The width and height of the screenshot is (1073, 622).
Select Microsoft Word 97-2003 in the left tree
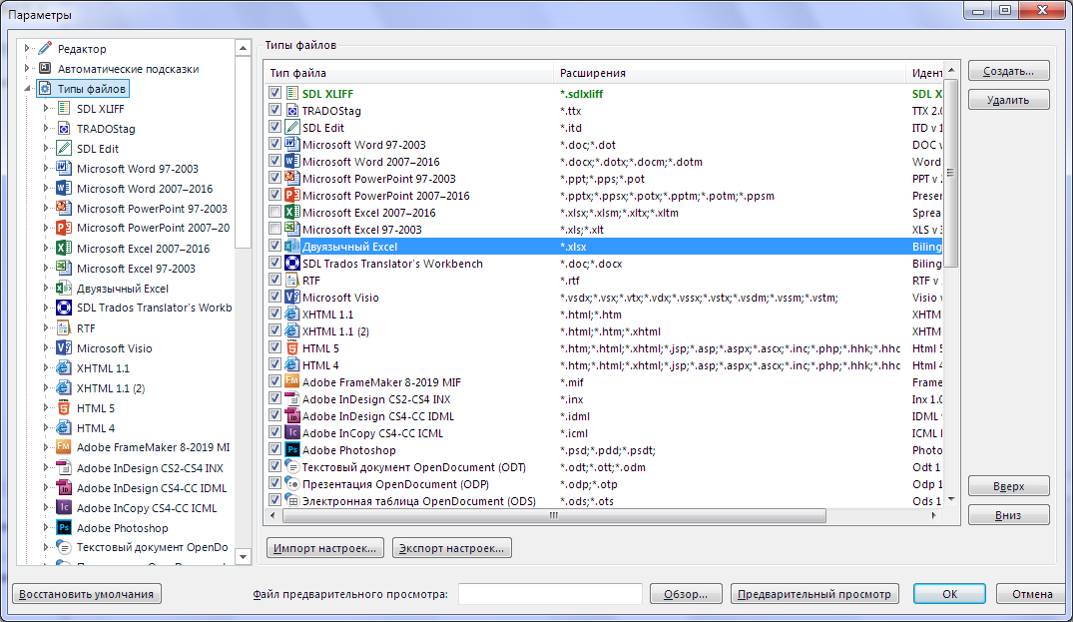tap(137, 169)
